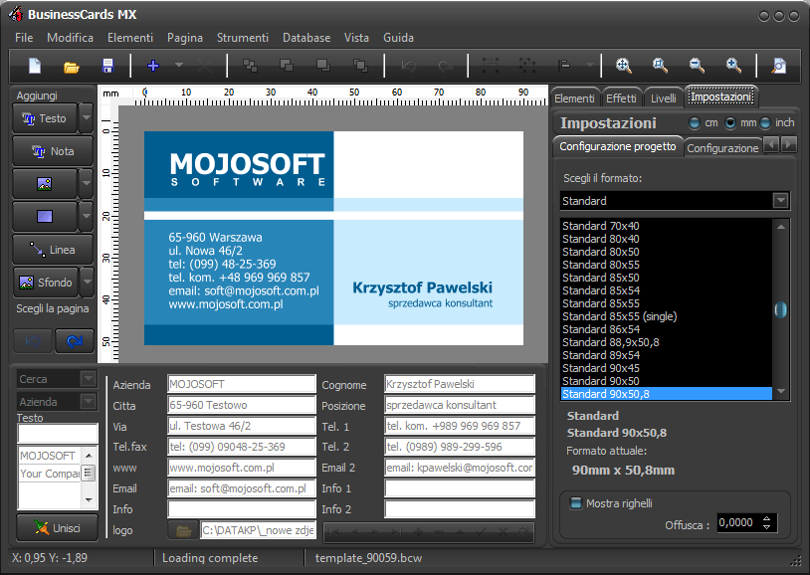Zoom out with the minus magnifier
The height and width of the screenshot is (575, 810).
click(697, 66)
